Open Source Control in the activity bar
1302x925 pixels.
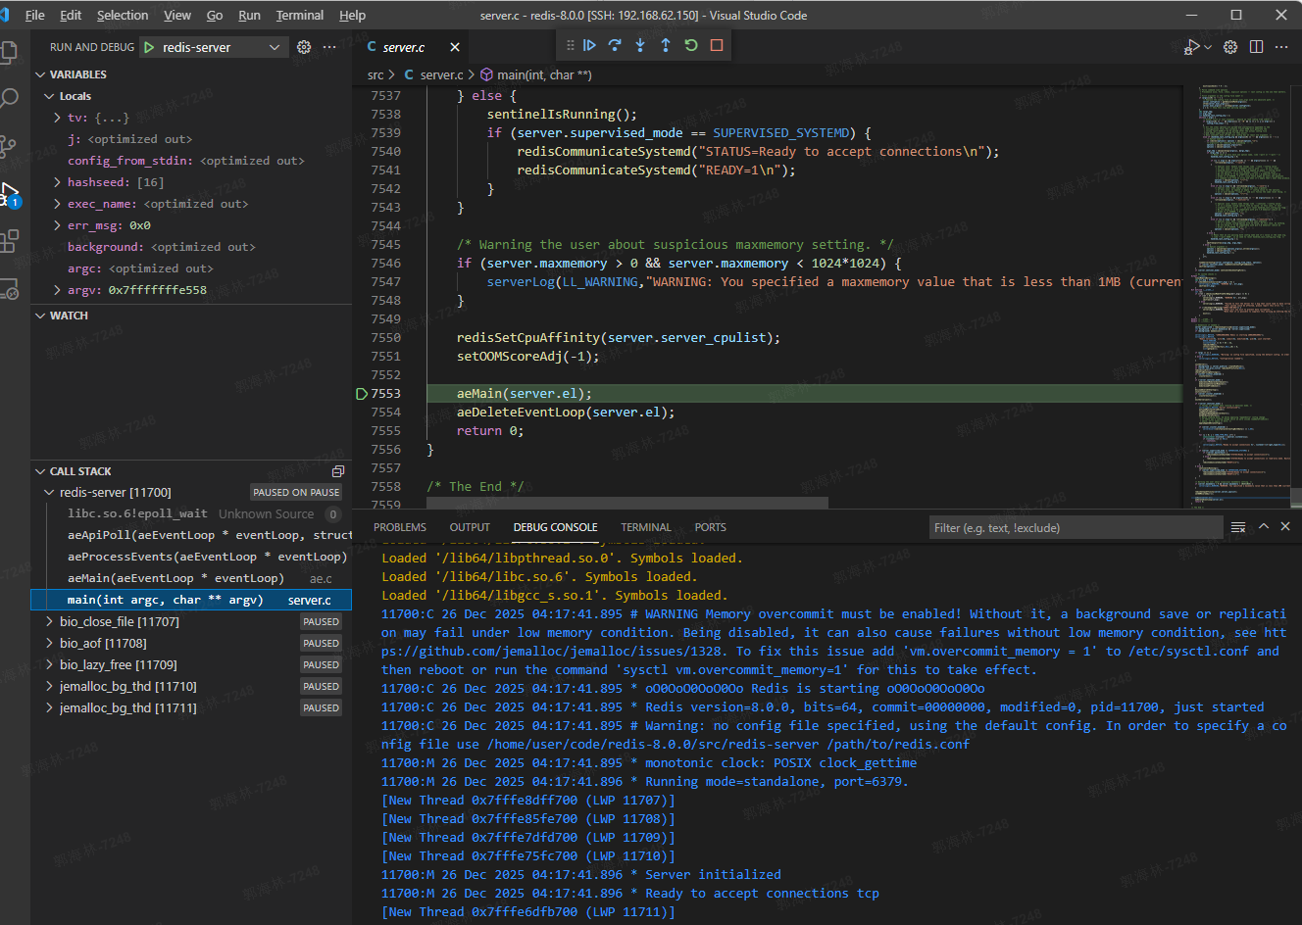[x=10, y=146]
